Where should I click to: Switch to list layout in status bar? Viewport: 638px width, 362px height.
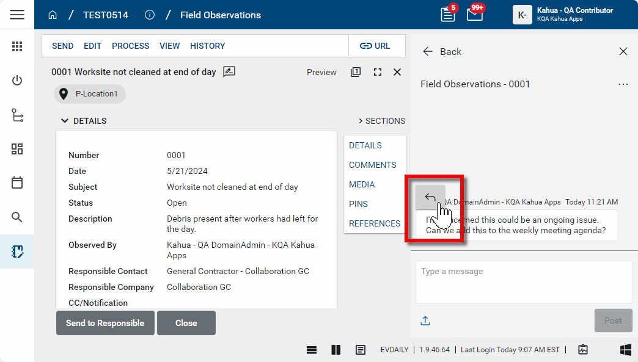312,350
